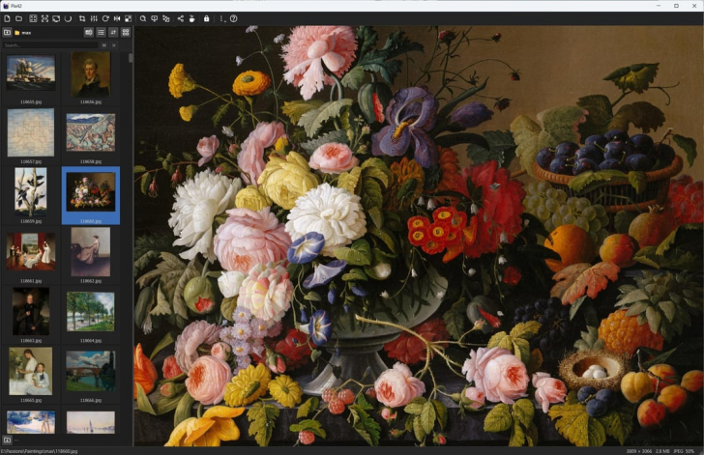Click the file path in status bar
The width and height of the screenshot is (704, 455).
click(x=39, y=451)
